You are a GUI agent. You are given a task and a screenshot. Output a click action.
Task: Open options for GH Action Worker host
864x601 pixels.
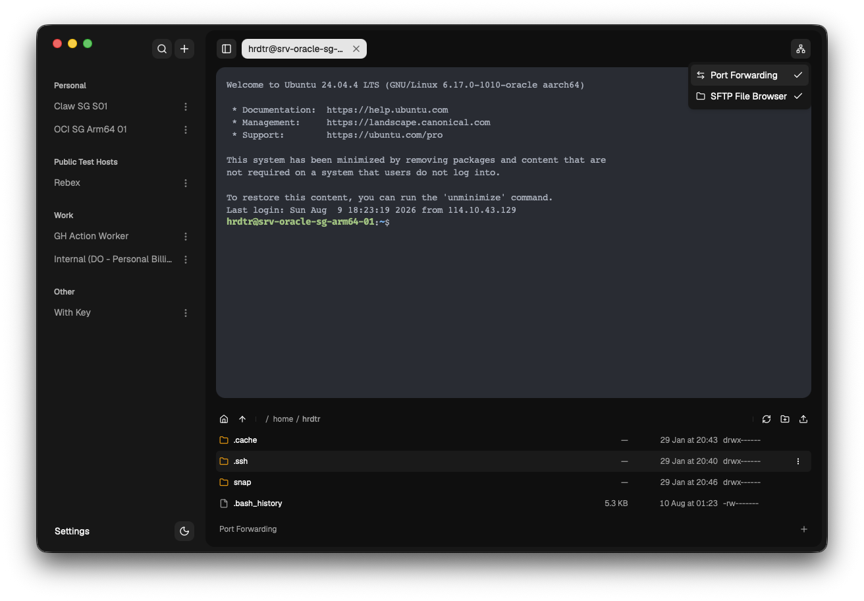(x=186, y=237)
